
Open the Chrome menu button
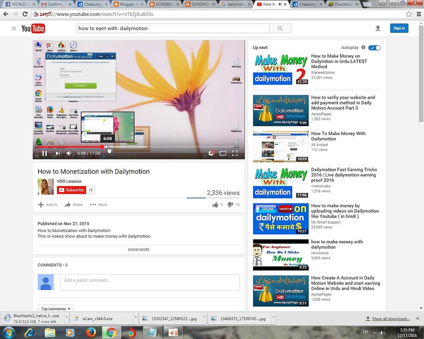coord(418,14)
